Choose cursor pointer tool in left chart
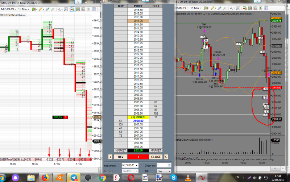The width and height of the screenshot is (290, 182). [59, 9]
